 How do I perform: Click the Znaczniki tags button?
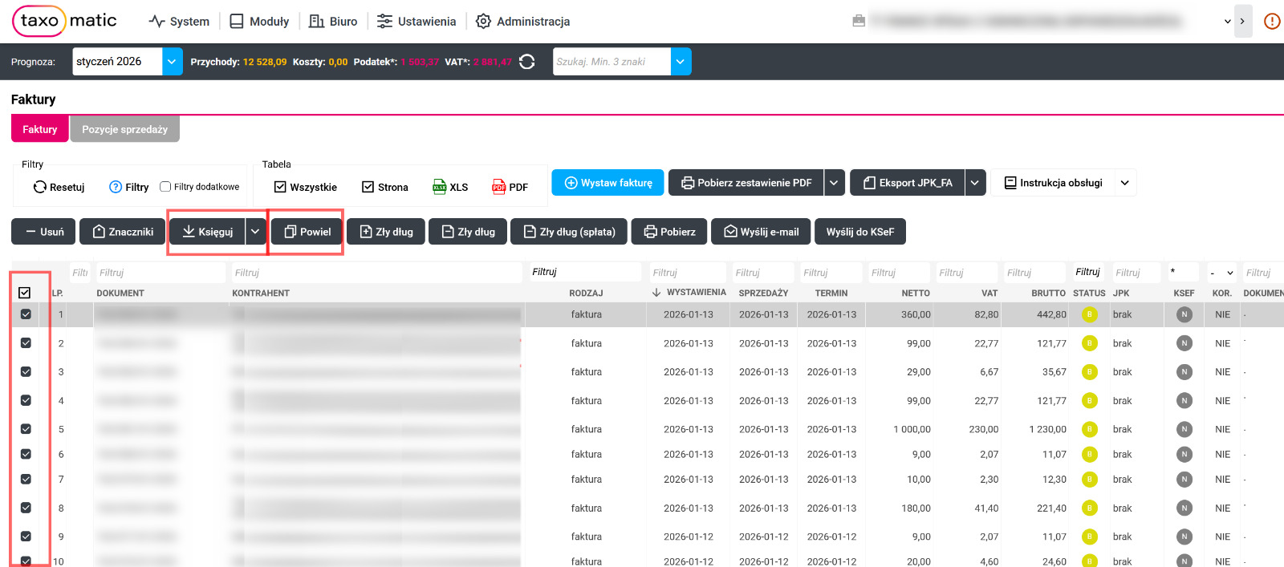[123, 232]
